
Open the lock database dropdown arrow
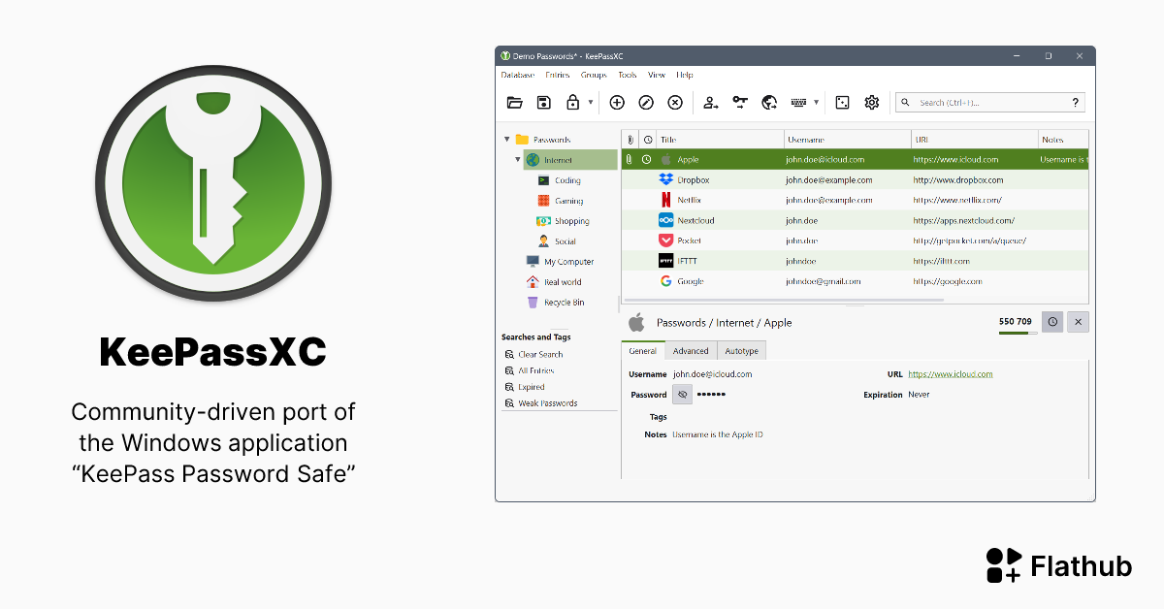pyautogui.click(x=591, y=103)
